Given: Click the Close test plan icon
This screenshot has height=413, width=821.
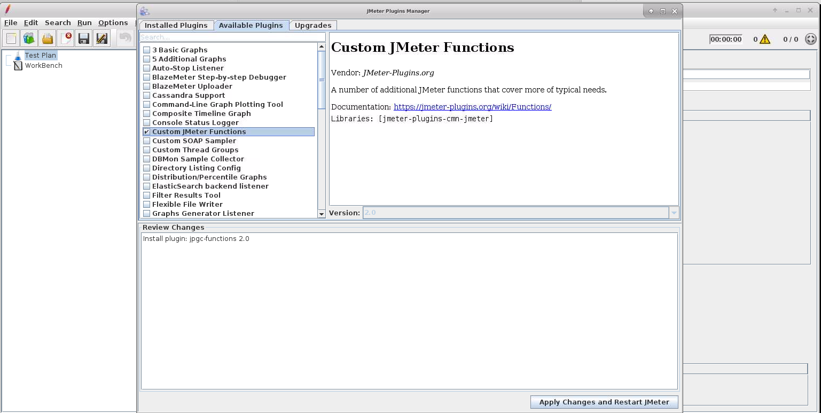Looking at the screenshot, I should tap(66, 38).
